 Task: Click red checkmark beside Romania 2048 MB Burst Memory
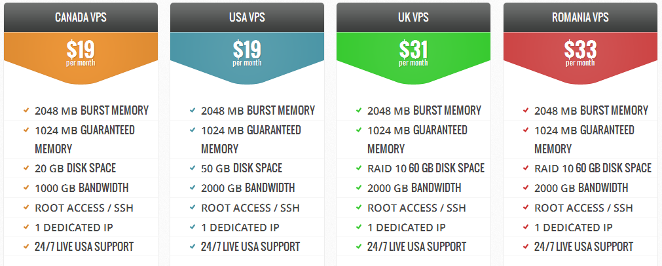(525, 111)
